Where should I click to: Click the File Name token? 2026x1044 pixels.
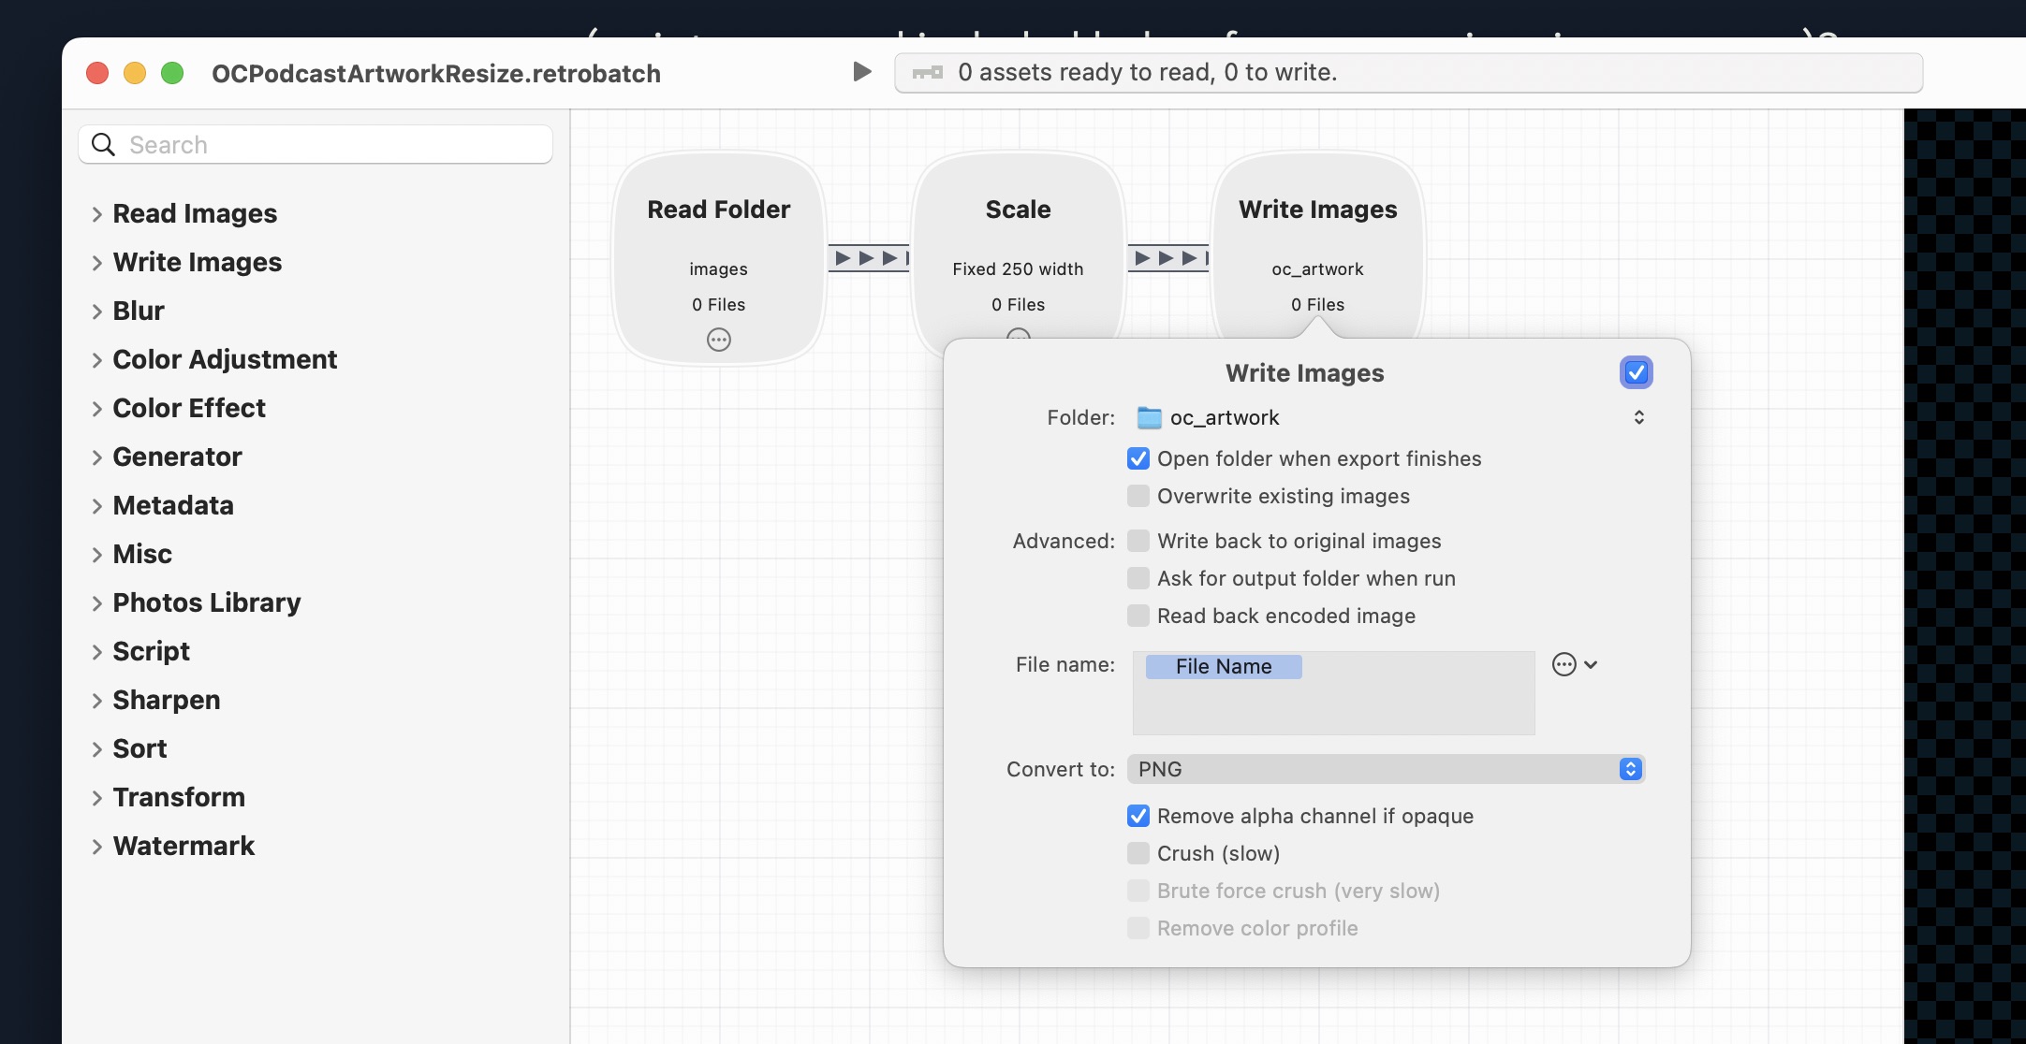point(1223,667)
